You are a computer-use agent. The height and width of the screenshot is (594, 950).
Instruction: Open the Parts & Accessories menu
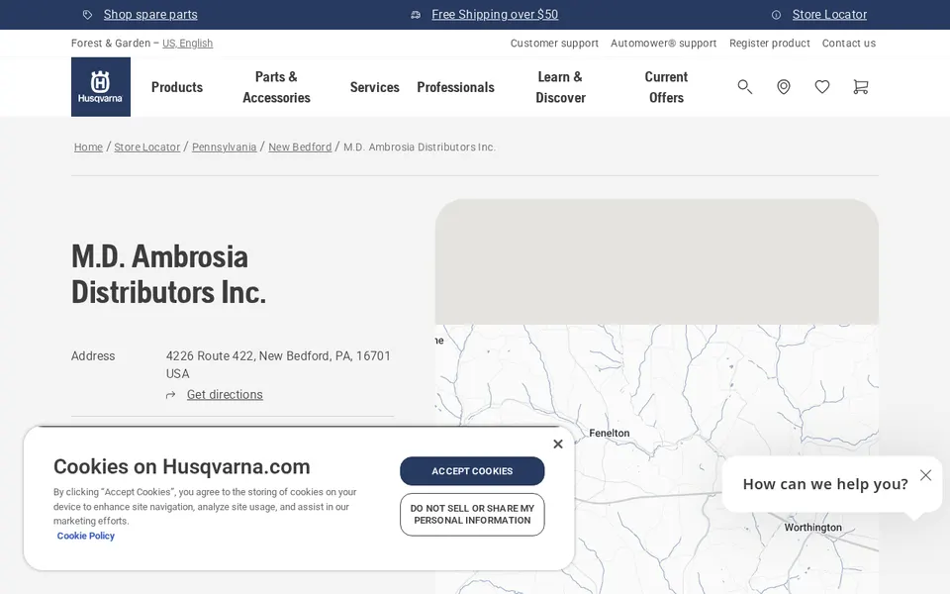pyautogui.click(x=276, y=87)
